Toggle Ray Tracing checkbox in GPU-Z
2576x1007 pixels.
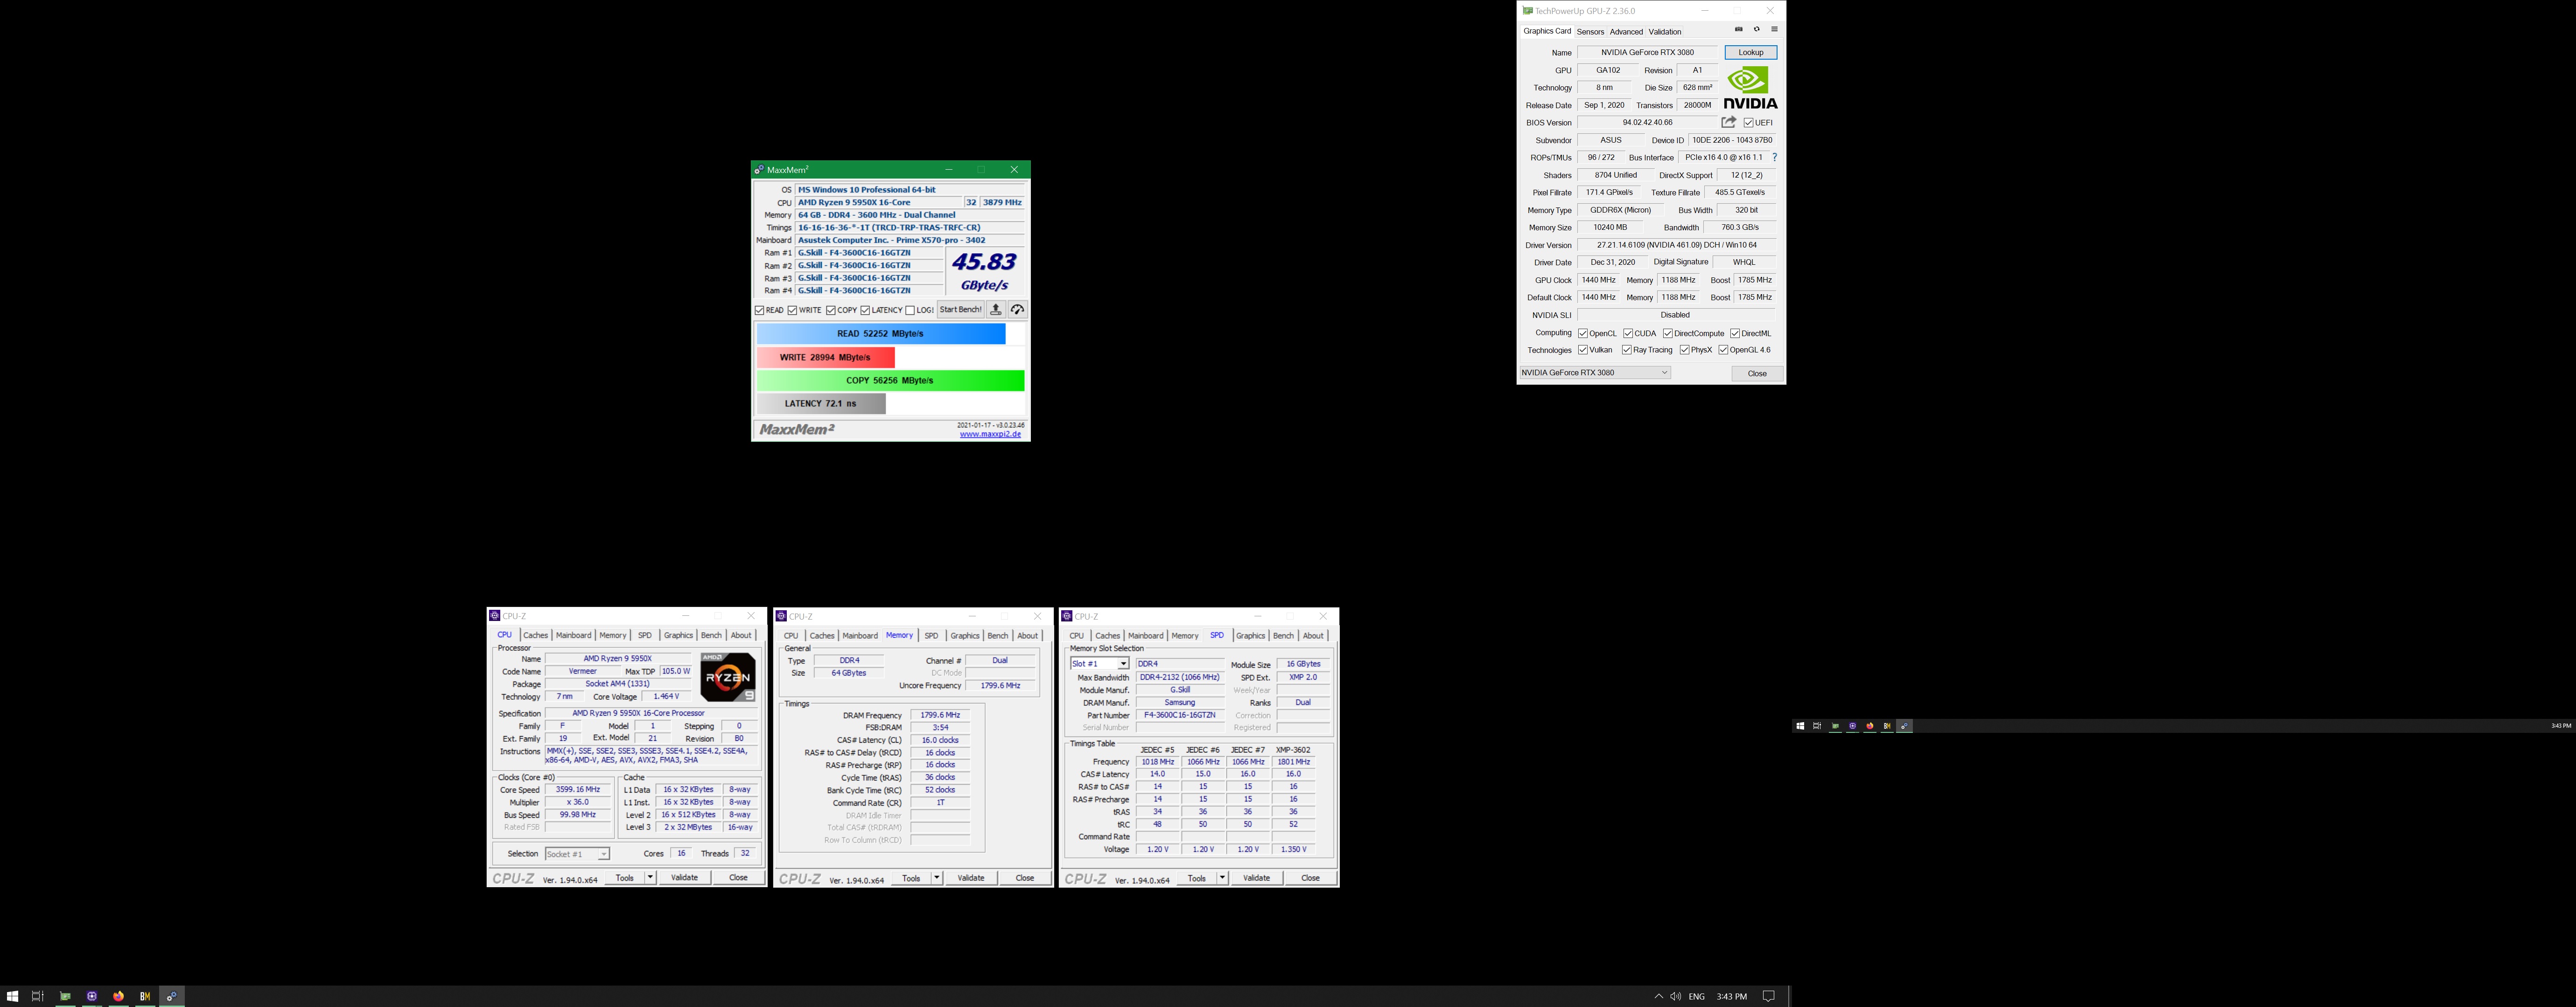click(1627, 351)
